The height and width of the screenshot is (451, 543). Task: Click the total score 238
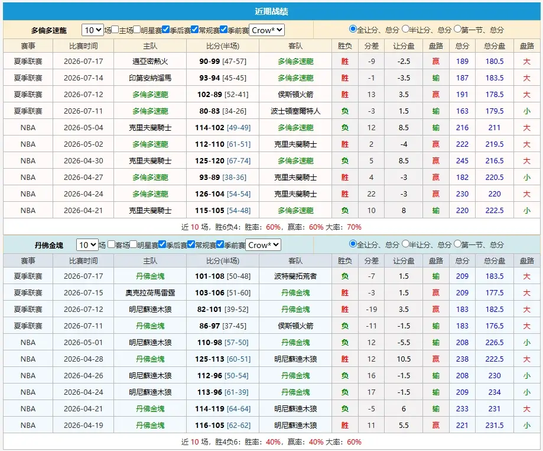pyautogui.click(x=462, y=359)
